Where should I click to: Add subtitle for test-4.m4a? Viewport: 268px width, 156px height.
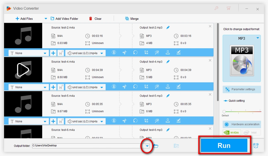coord(53,87)
